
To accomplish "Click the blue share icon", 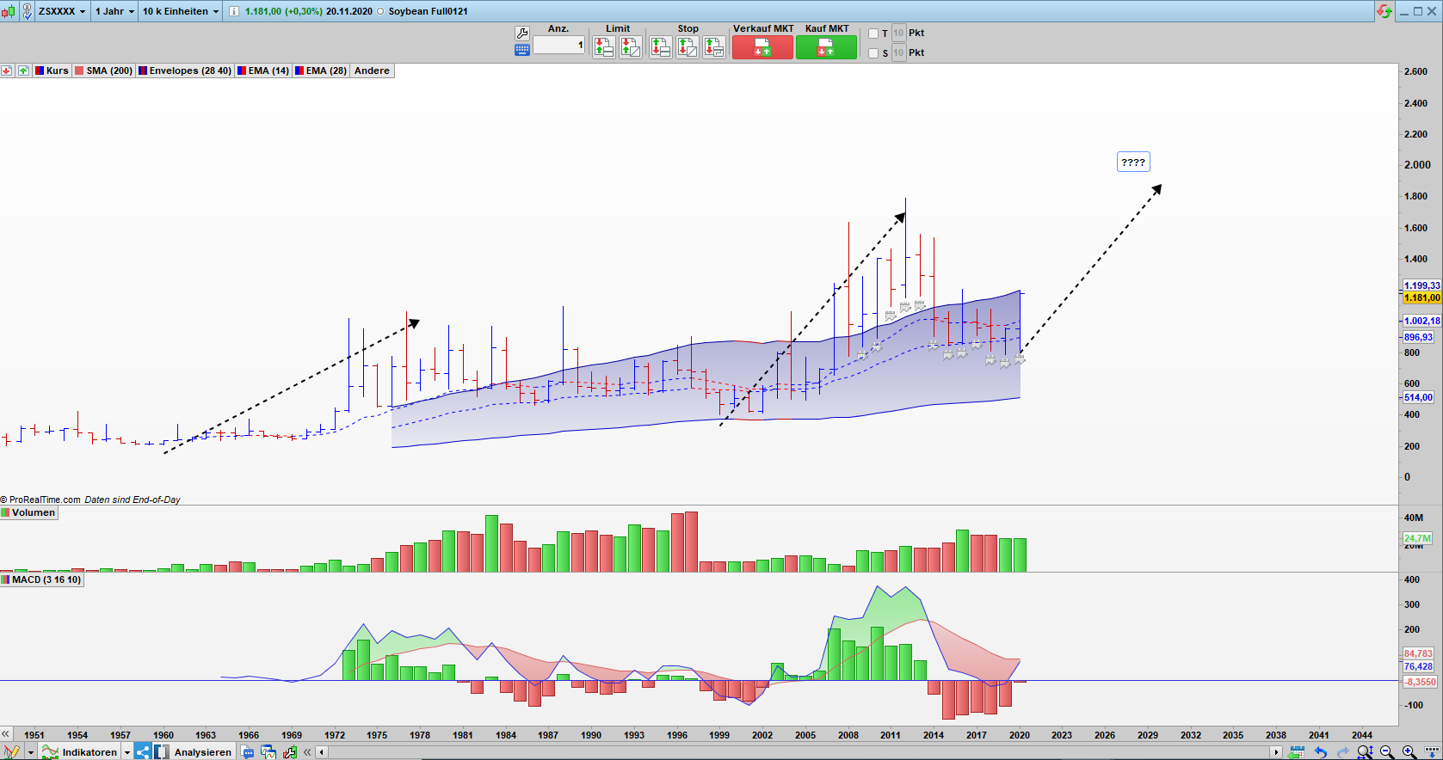I will [143, 752].
